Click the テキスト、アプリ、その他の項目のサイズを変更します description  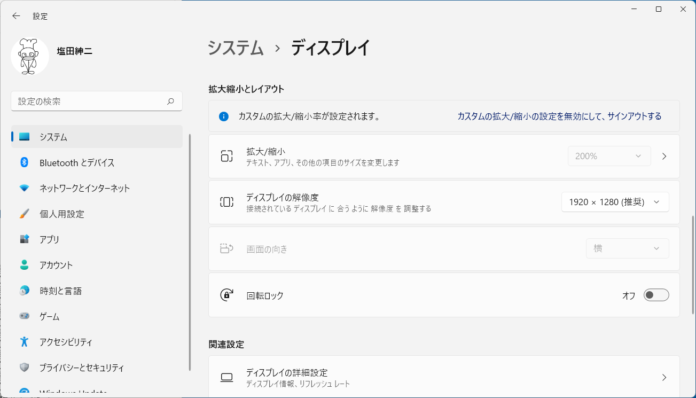click(323, 162)
